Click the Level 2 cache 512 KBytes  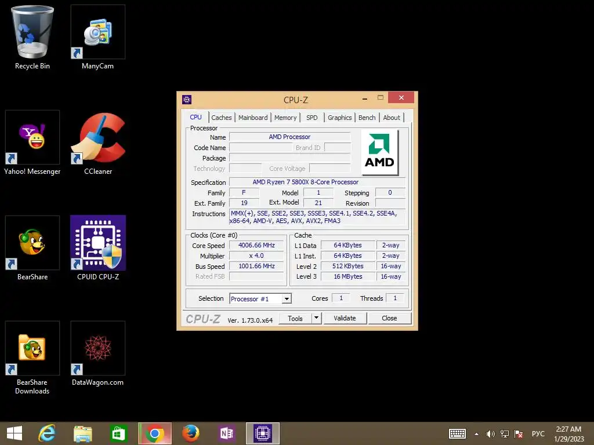coord(348,266)
